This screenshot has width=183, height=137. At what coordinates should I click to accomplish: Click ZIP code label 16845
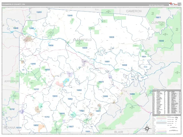coord(161,41)
